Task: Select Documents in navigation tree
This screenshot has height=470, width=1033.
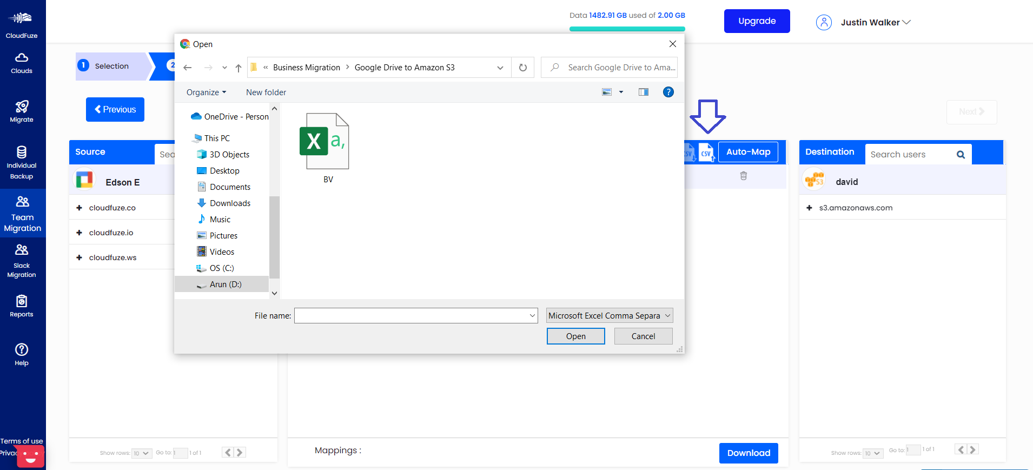Action: tap(223, 187)
